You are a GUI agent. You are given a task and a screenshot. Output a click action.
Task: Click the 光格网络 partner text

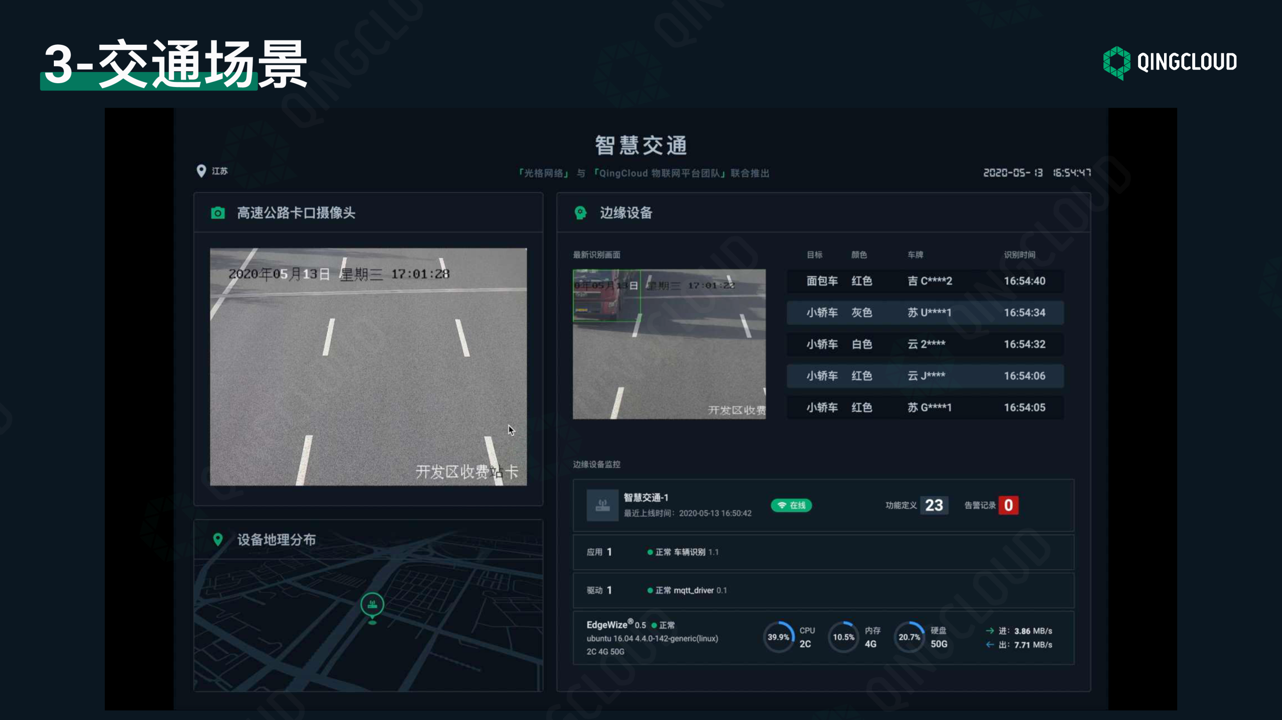[543, 173]
